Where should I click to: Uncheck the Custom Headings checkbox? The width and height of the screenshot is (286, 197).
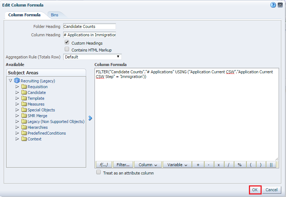(x=67, y=42)
